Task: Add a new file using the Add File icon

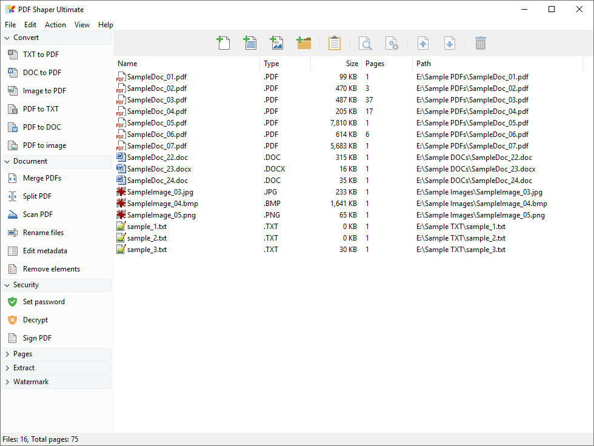Action: click(x=223, y=42)
